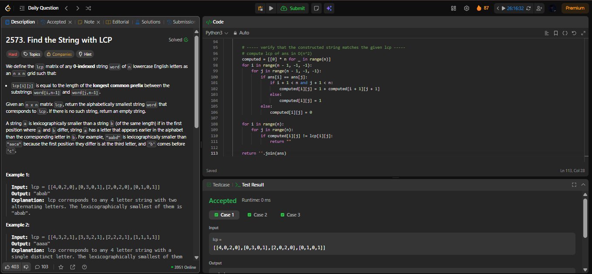Screen dimensions: 592x274
Task: Select the Case 2 test case
Action: tap(257, 215)
